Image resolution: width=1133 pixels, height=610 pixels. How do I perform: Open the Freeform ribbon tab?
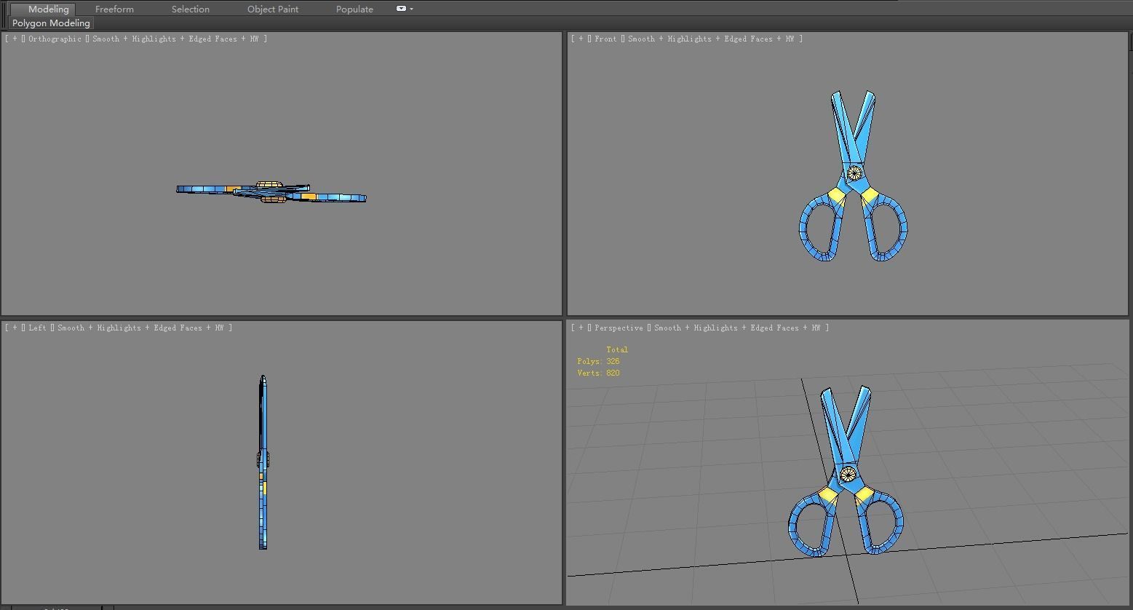click(114, 9)
